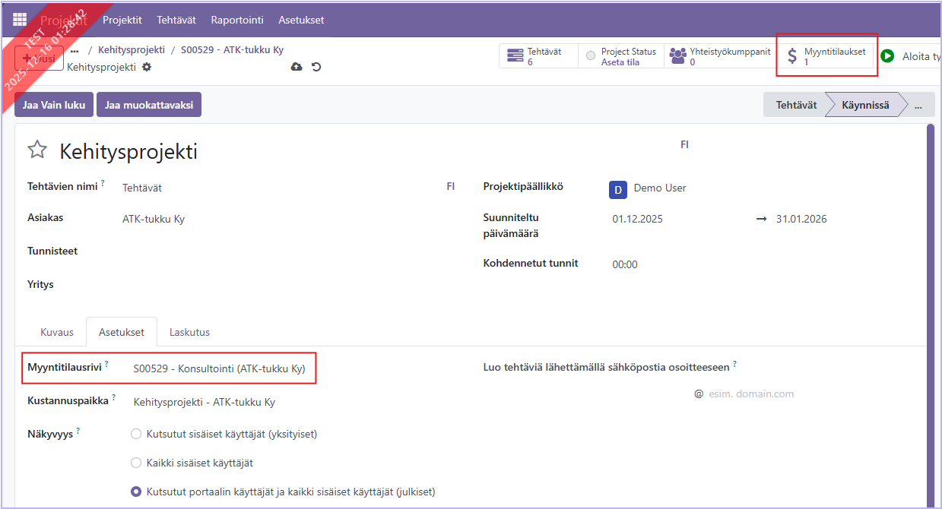Click the cloud upload save icon

coord(297,67)
